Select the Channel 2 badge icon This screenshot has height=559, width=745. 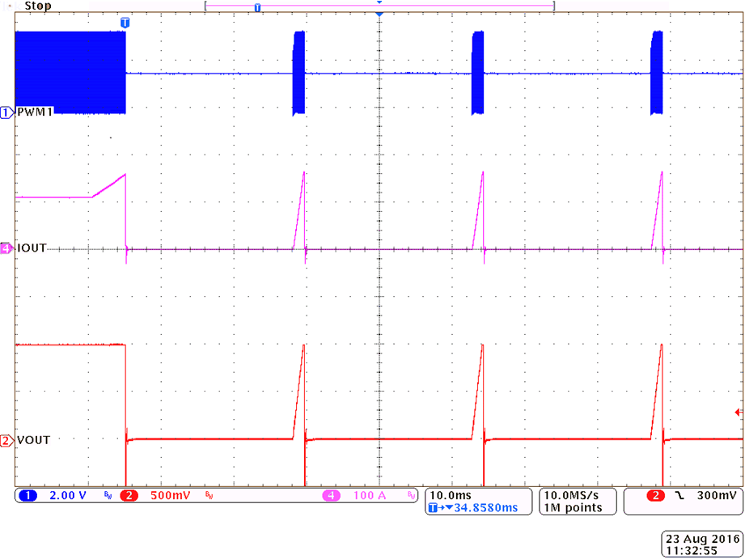tap(128, 496)
